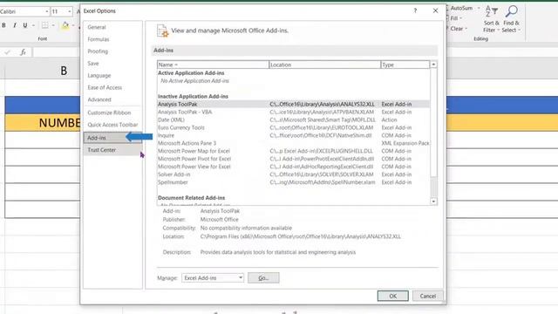Select the Add-ins category
Screen dimensions: 558x314
click(112, 138)
